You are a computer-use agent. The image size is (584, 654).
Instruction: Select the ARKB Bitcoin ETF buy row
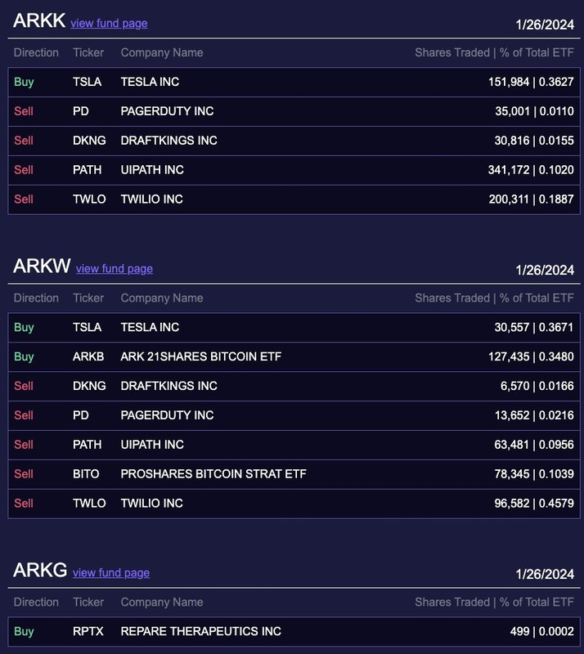[x=294, y=356]
